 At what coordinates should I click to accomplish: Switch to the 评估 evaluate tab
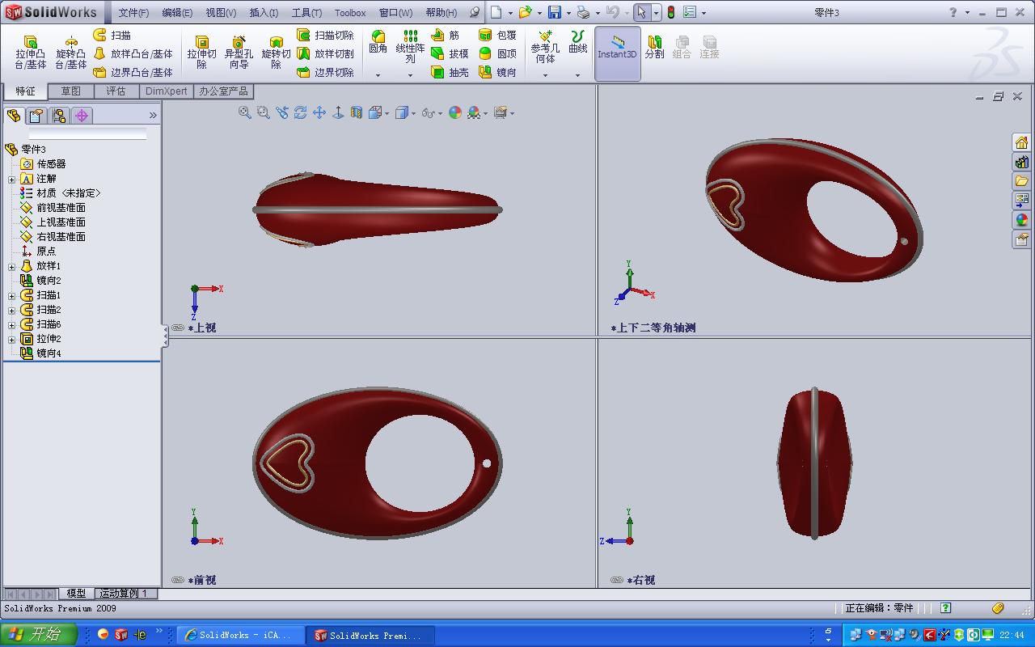[x=116, y=91]
